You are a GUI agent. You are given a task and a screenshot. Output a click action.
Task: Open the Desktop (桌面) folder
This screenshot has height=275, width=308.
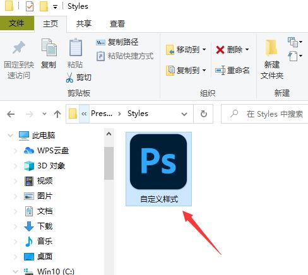pos(38,257)
